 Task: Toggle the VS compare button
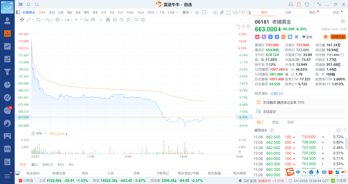pos(235,13)
